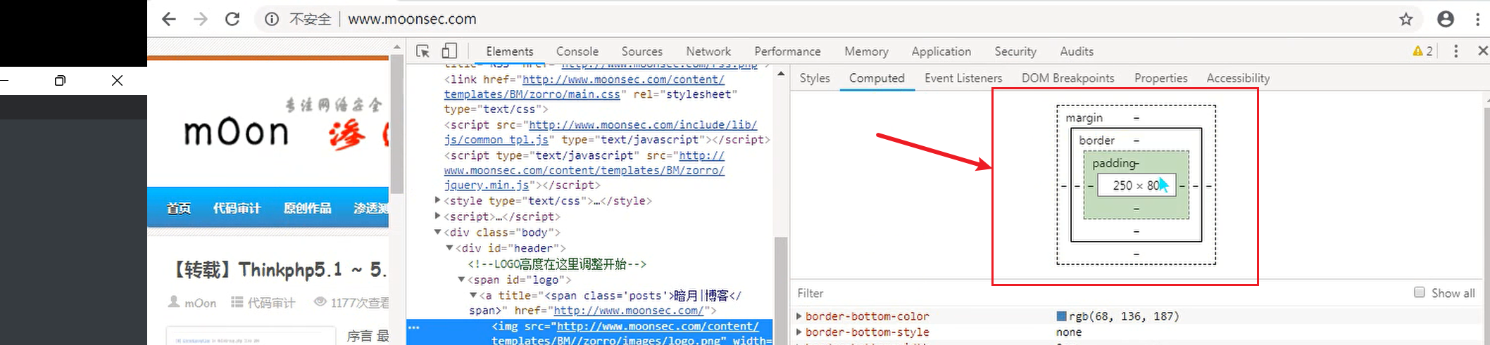Open the Chrome profile avatar

tap(1446, 19)
